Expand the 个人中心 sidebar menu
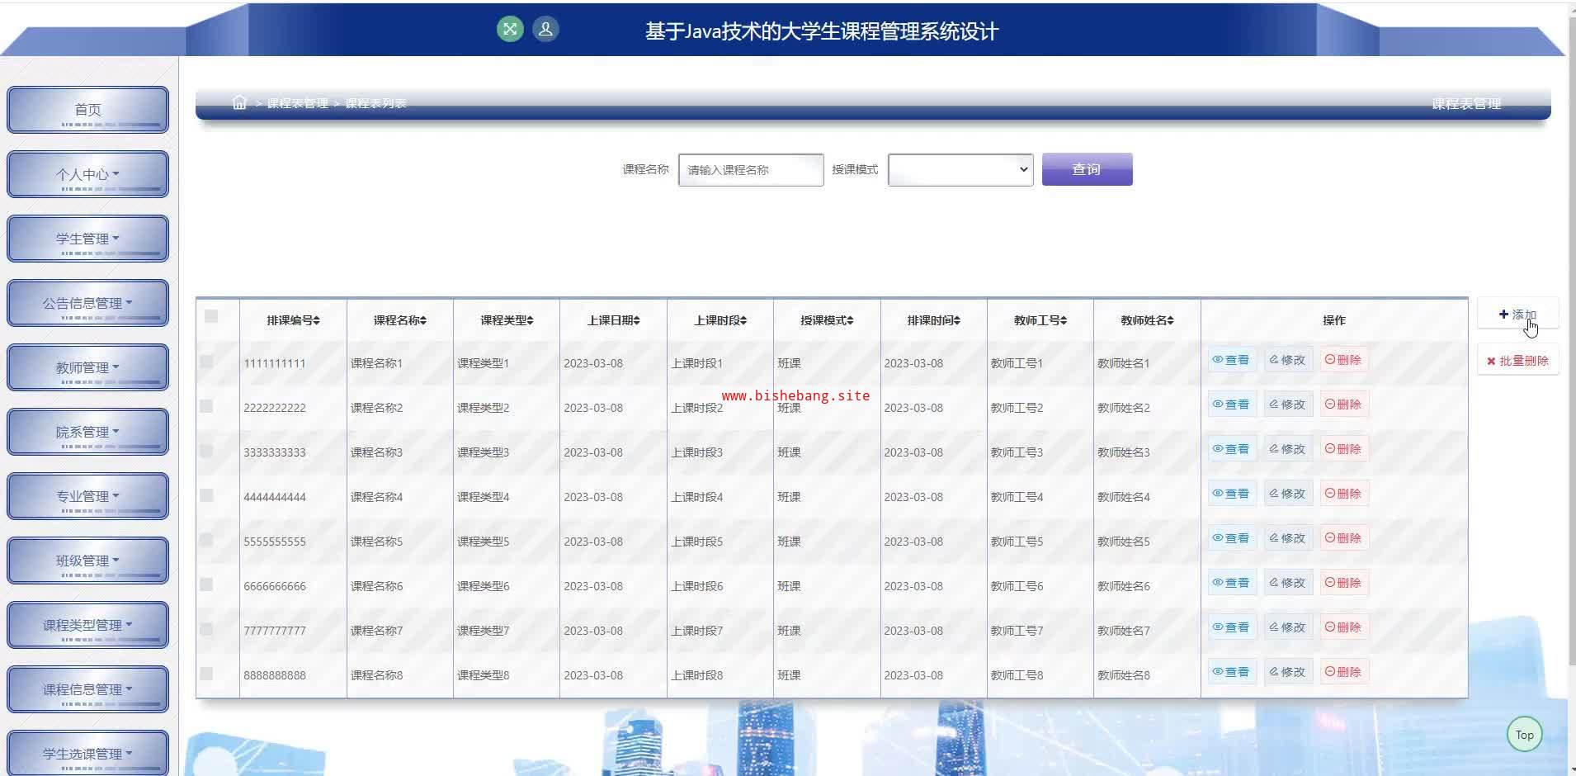 87,174
